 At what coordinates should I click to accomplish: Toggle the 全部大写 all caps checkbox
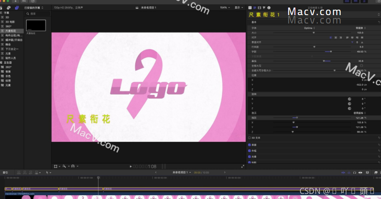[361, 66]
